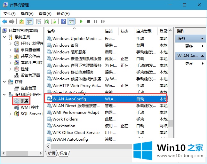
Task: Open the Properties toolbar icon
Action: 39,21
